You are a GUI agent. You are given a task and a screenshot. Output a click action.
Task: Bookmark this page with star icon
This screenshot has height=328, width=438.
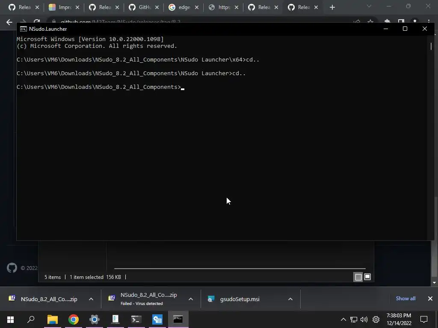(370, 22)
